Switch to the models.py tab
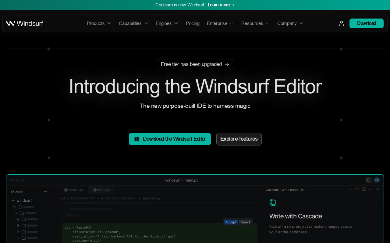 pos(74,190)
